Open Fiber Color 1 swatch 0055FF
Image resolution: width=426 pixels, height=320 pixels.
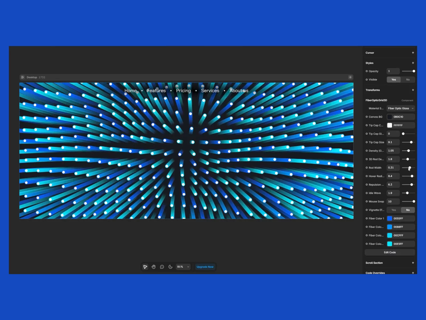[x=390, y=218]
